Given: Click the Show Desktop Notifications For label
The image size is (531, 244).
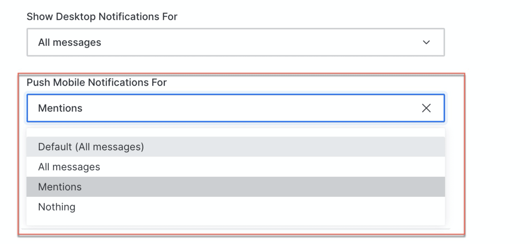Looking at the screenshot, I should 102,17.
